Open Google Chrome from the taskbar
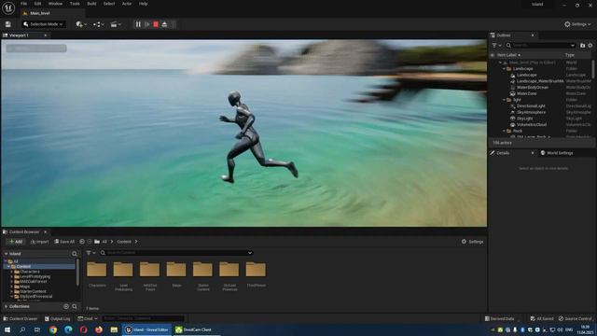Image resolution: width=597 pixels, height=336 pixels. coord(53,329)
